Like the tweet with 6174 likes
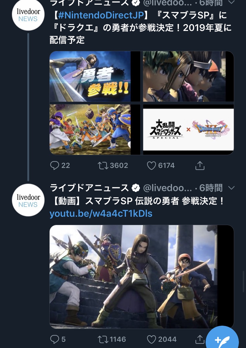Screen dimensions: 246x348 coord(152,166)
